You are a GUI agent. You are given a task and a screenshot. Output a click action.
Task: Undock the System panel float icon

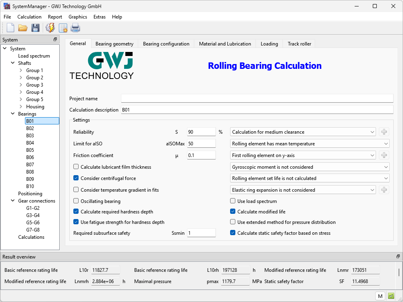[x=55, y=39]
